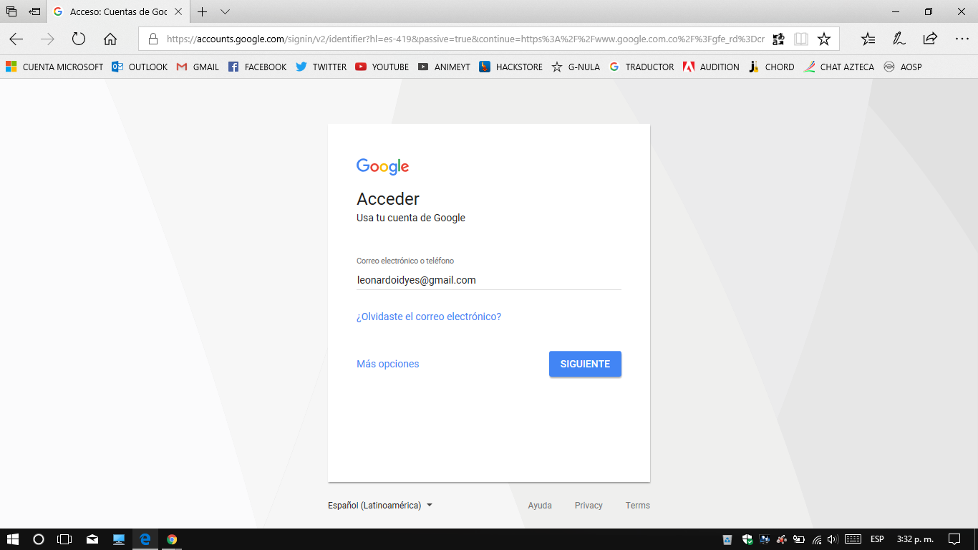Click the Google logo on the sign-in card
This screenshot has width=978, height=550.
(x=383, y=167)
